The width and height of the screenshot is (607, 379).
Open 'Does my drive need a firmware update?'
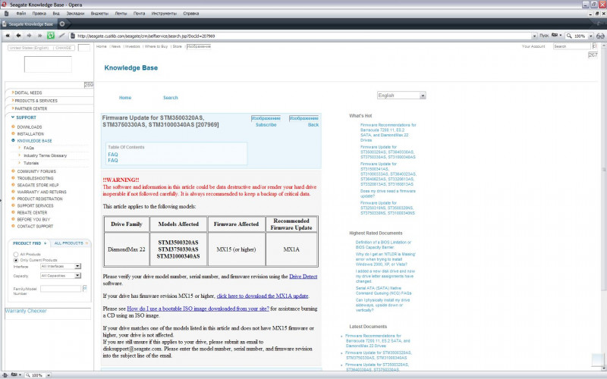pyautogui.click(x=388, y=193)
